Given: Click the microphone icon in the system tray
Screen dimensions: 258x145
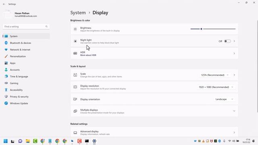Looking at the screenshot, I should (x=224, y=141).
